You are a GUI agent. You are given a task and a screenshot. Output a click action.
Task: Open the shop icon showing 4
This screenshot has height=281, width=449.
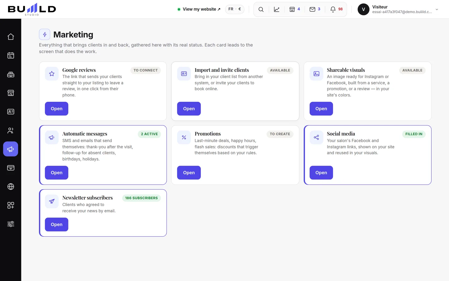(x=295, y=9)
